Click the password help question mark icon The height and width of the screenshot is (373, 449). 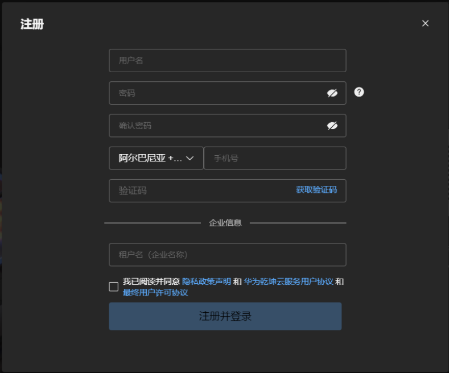[359, 92]
